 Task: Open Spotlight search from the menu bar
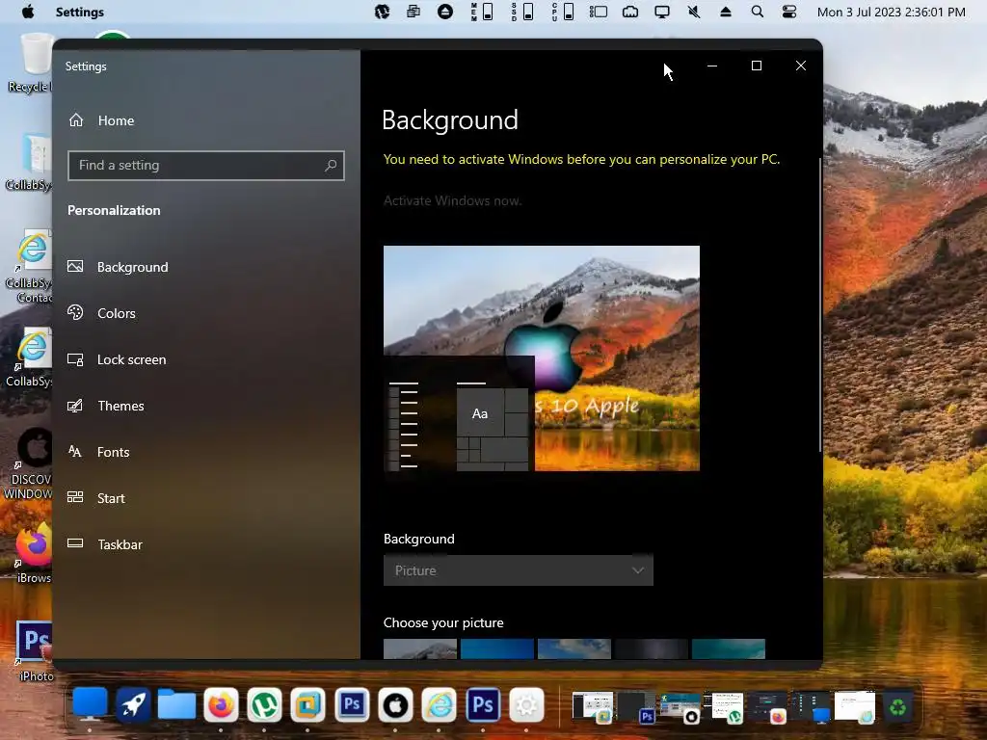tap(758, 12)
